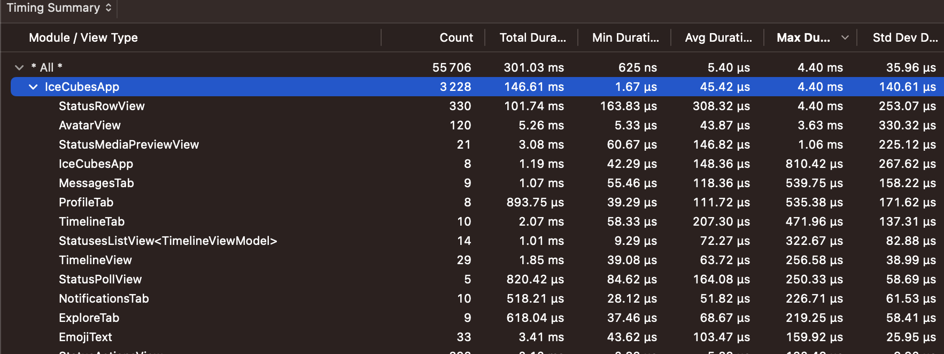Click the 207.30 µs TimelineTab avg duration
Image resolution: width=944 pixels, height=354 pixels.
(721, 221)
